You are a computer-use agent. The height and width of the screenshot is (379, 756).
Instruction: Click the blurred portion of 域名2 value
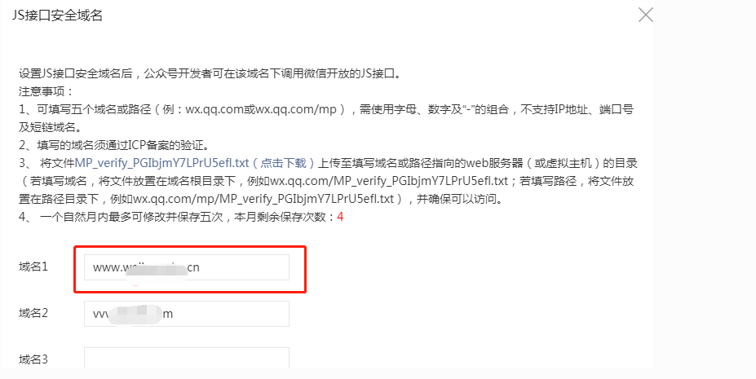[x=134, y=314]
